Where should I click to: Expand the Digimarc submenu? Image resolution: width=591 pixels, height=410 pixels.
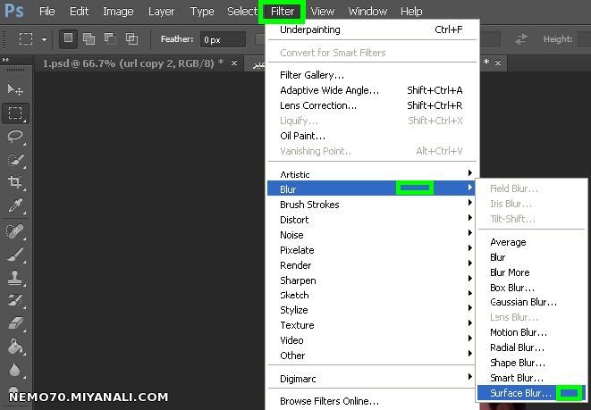click(371, 379)
